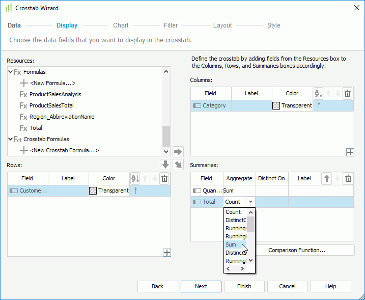The image size is (365, 300).
Task: Go to the Data wizard step
Action: coord(14,25)
